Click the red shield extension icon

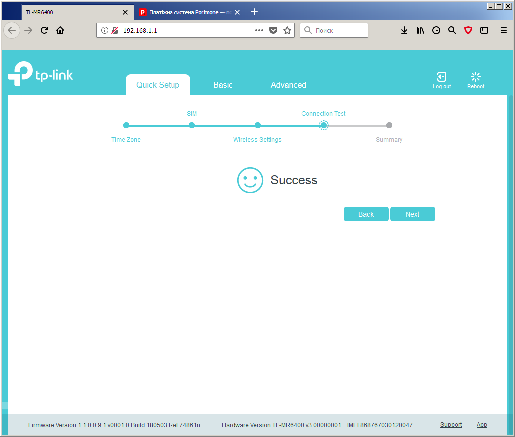click(468, 30)
